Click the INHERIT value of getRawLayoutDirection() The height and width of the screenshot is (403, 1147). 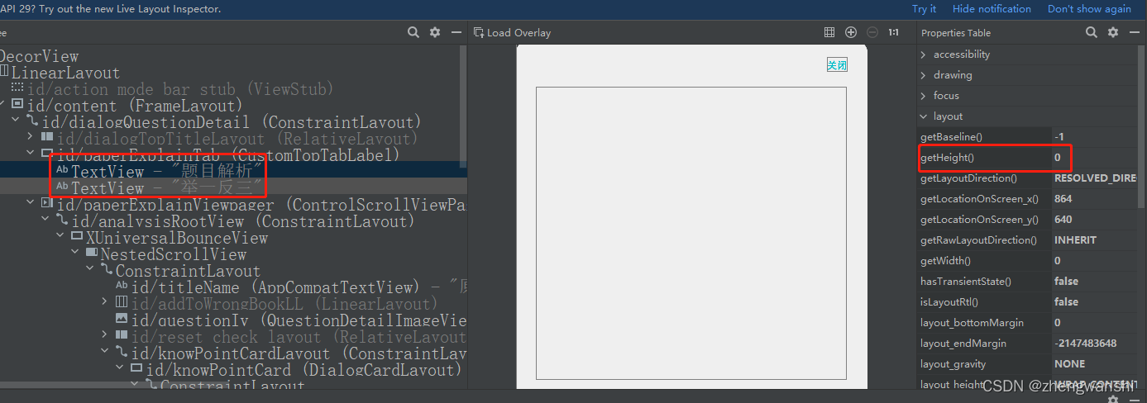coord(1075,240)
